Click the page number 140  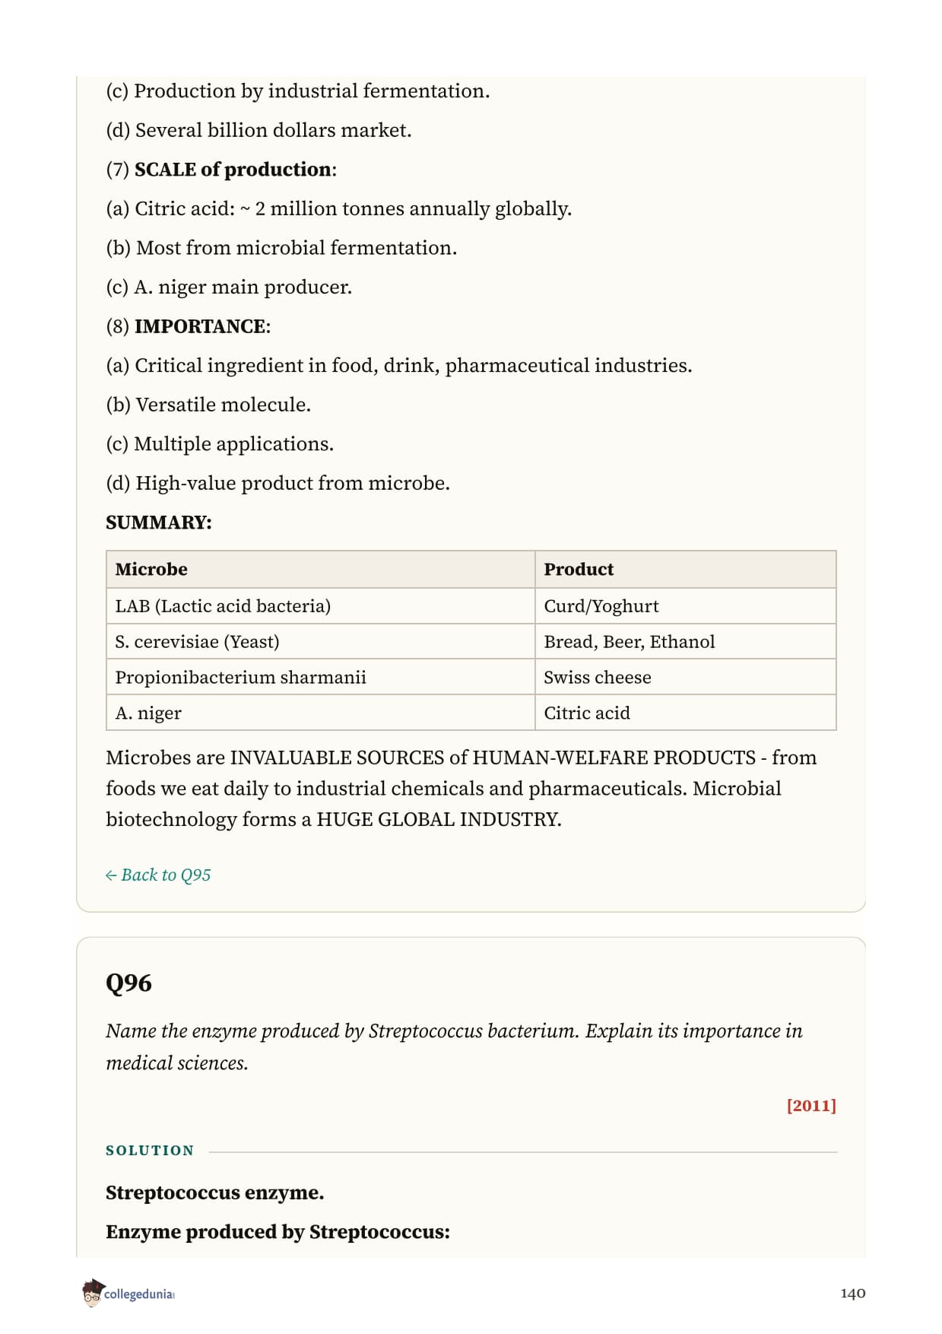[852, 1293]
